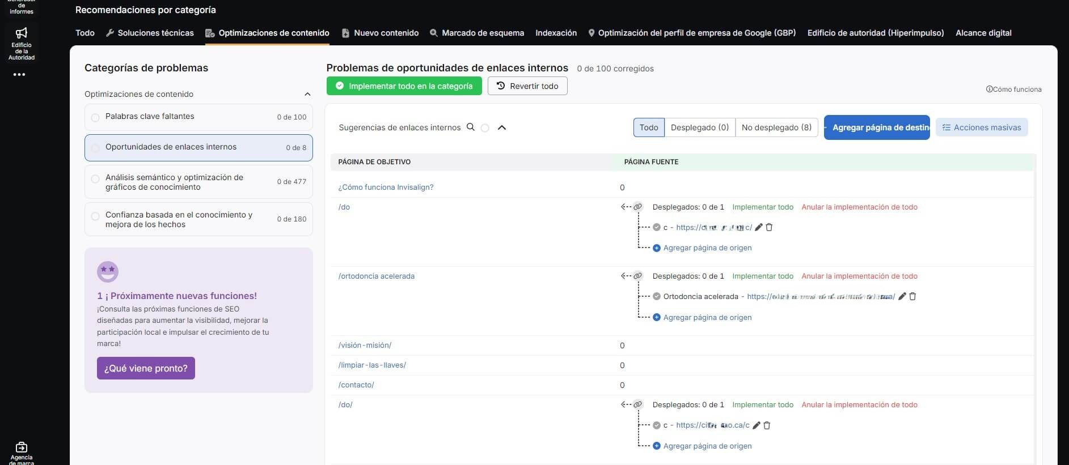Open the Acciones masivas dropdown
This screenshot has height=465, width=1069.
(x=981, y=127)
